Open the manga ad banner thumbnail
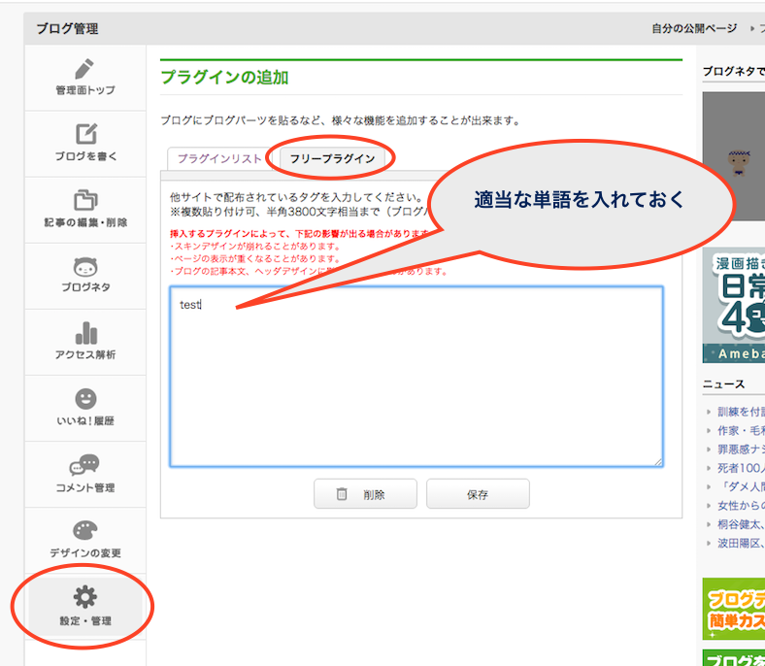This screenshot has height=666, width=765. click(734, 304)
